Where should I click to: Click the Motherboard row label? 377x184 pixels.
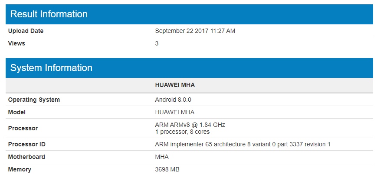point(26,157)
